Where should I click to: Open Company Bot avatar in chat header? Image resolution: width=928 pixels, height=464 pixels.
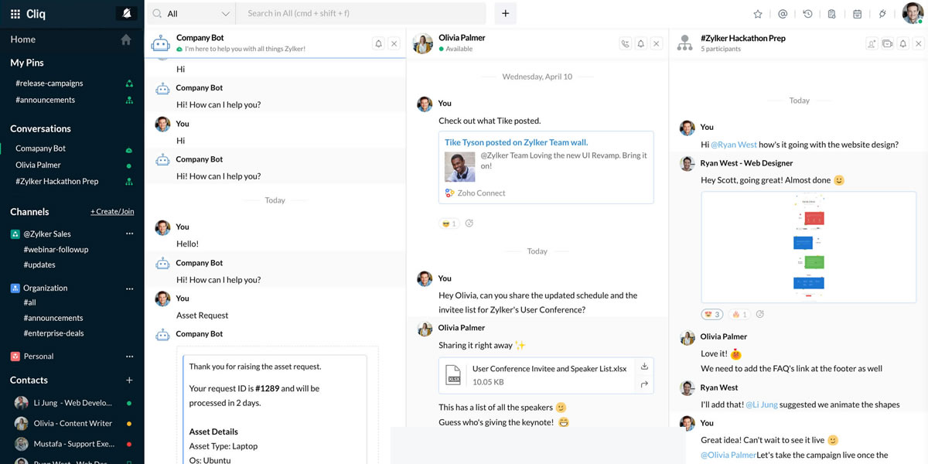[x=160, y=43]
